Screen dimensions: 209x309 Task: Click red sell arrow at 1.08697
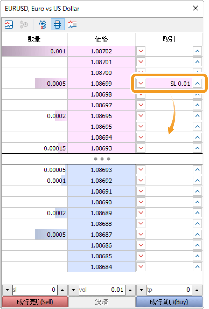(141, 105)
